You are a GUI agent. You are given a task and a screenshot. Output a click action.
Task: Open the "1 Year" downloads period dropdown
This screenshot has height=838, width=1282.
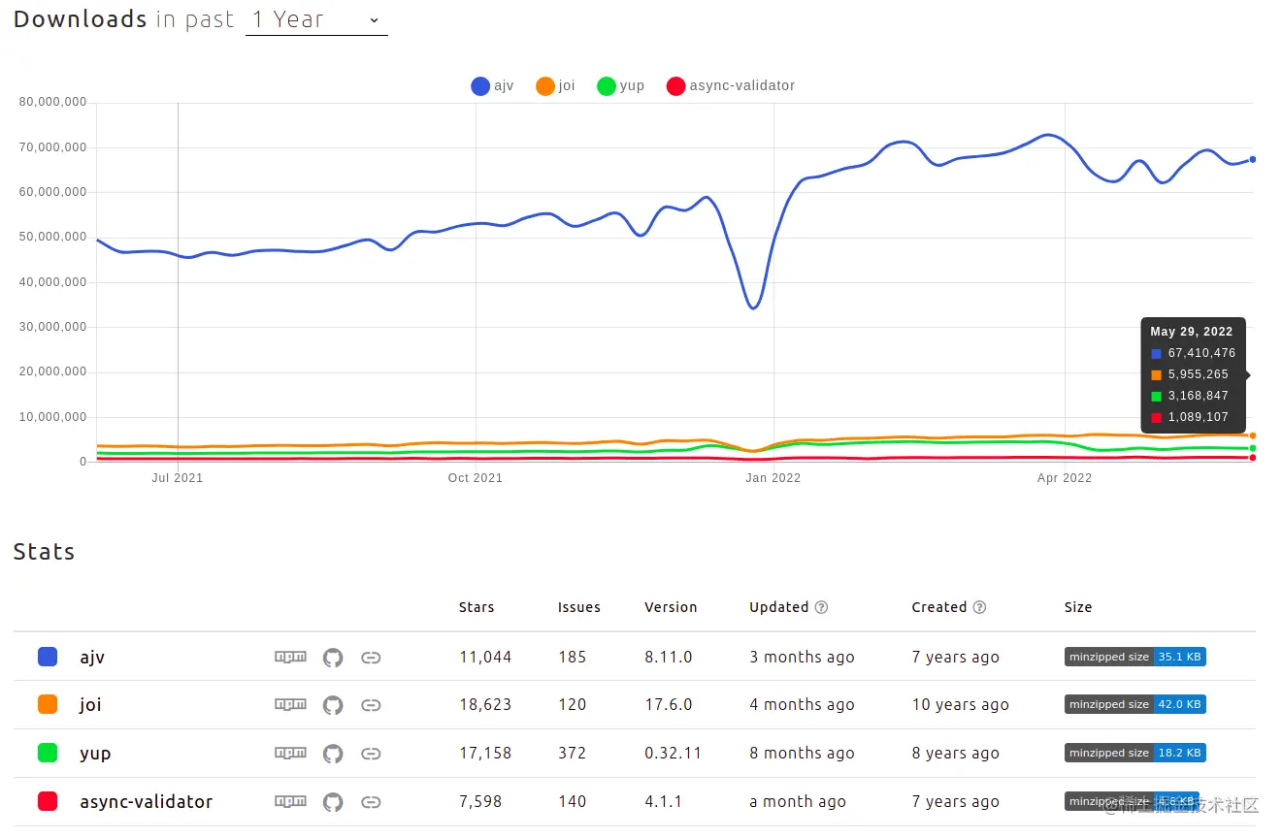(316, 19)
